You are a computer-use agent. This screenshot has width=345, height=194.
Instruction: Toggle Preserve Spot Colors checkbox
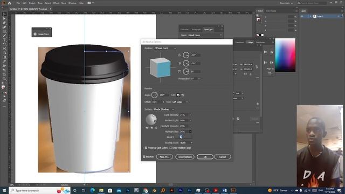coord(146,148)
